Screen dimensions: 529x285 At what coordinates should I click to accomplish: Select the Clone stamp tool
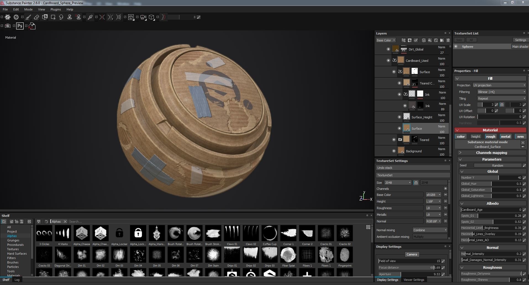(x=70, y=17)
